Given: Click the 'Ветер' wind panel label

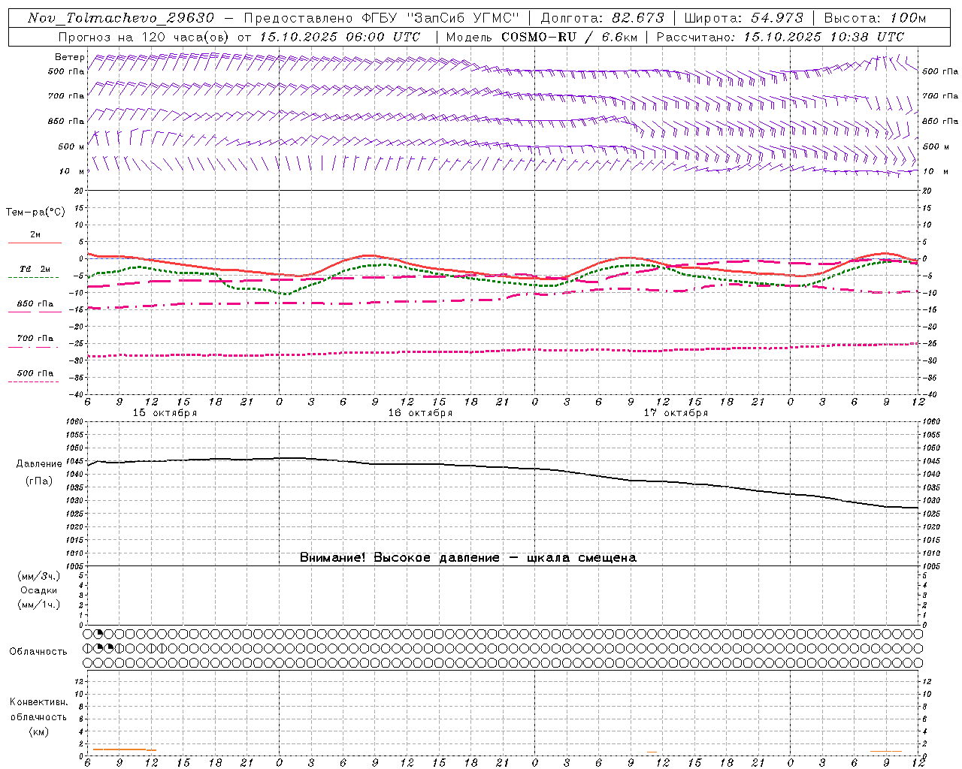Looking at the screenshot, I should coord(69,57).
